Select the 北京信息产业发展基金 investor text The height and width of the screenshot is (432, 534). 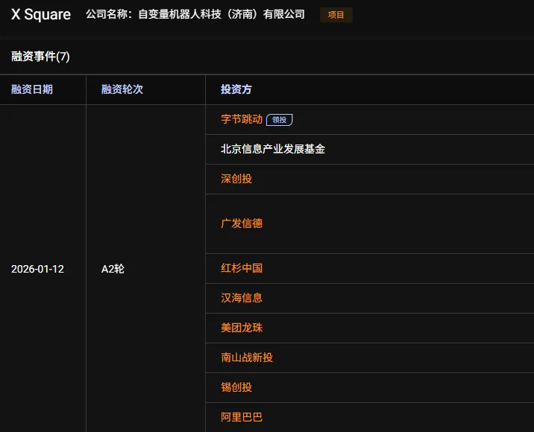[x=273, y=149]
